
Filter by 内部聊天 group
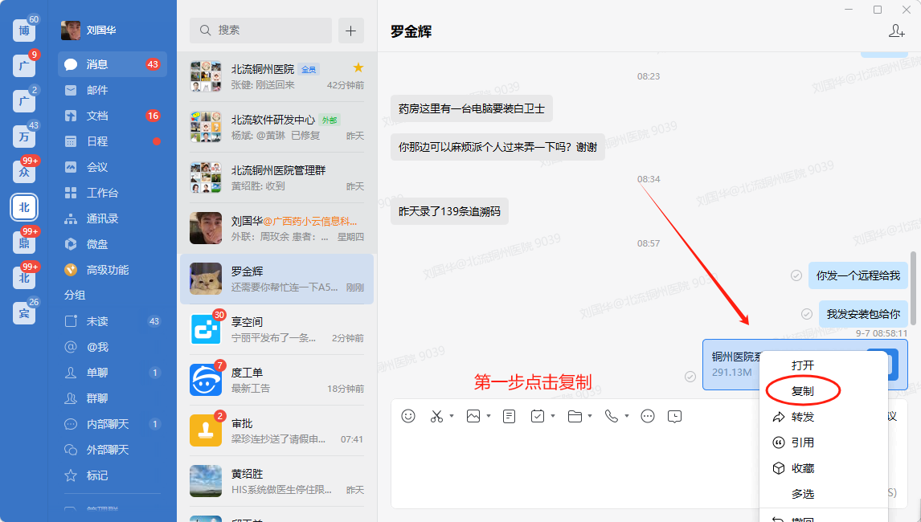point(113,424)
